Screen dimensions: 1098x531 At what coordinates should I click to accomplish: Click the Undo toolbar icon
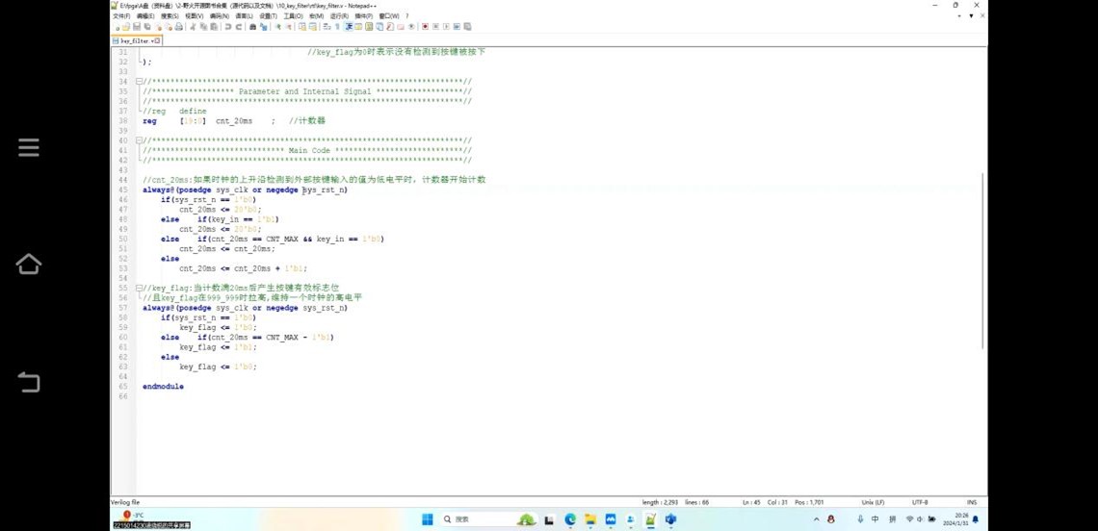coord(227,27)
